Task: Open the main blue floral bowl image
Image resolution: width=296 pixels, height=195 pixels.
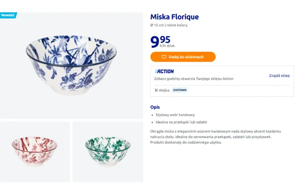Action: coord(71,65)
